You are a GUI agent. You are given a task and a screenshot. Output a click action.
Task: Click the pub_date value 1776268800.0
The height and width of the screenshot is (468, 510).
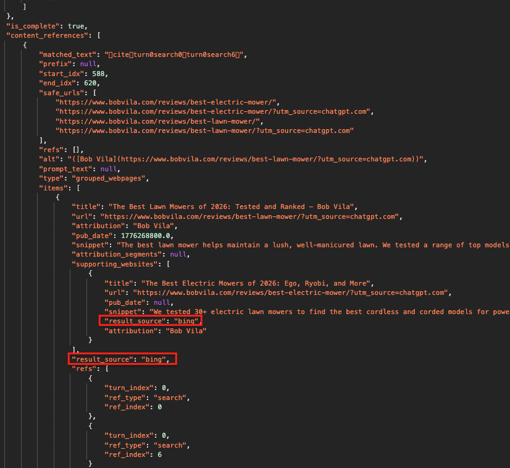click(145, 236)
